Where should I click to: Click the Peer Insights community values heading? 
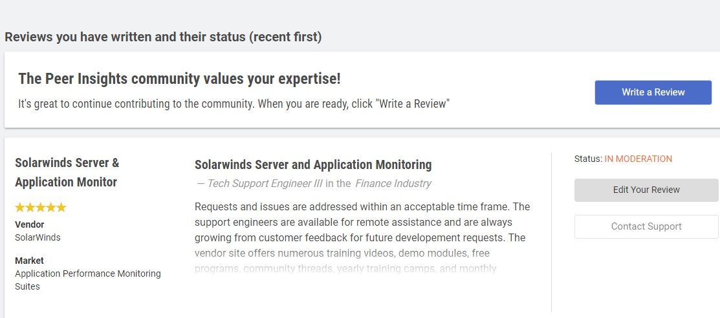pos(180,79)
